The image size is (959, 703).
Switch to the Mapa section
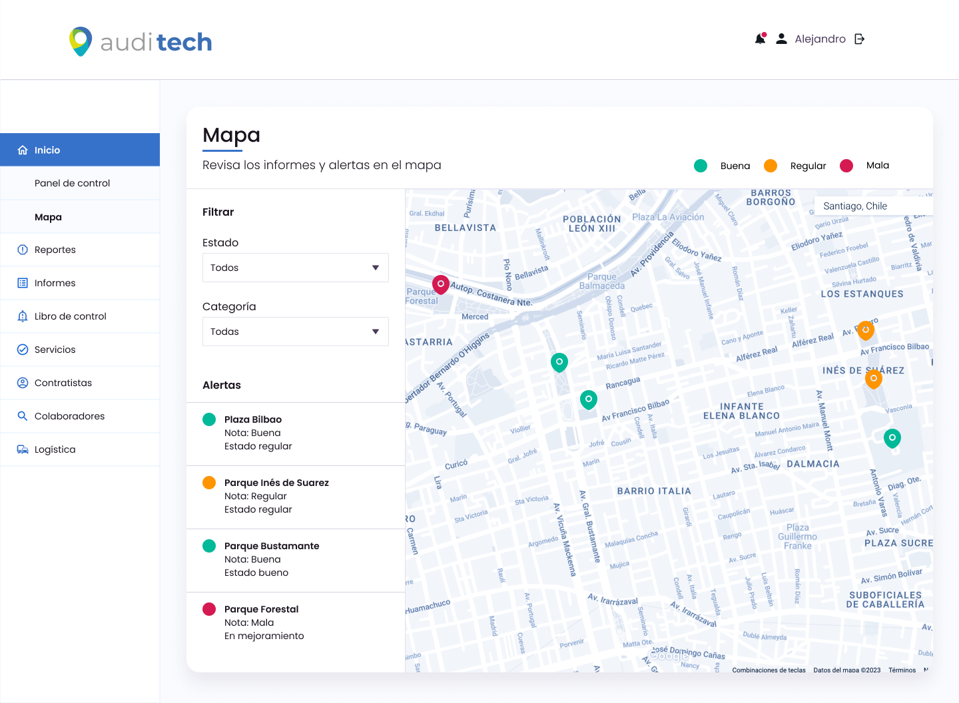[48, 216]
